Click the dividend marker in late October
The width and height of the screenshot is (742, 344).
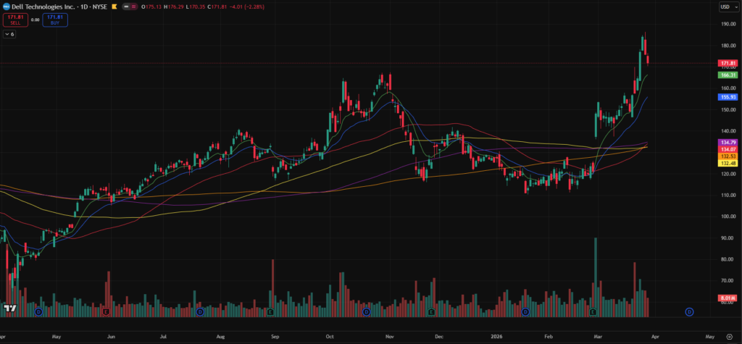[x=366, y=311]
